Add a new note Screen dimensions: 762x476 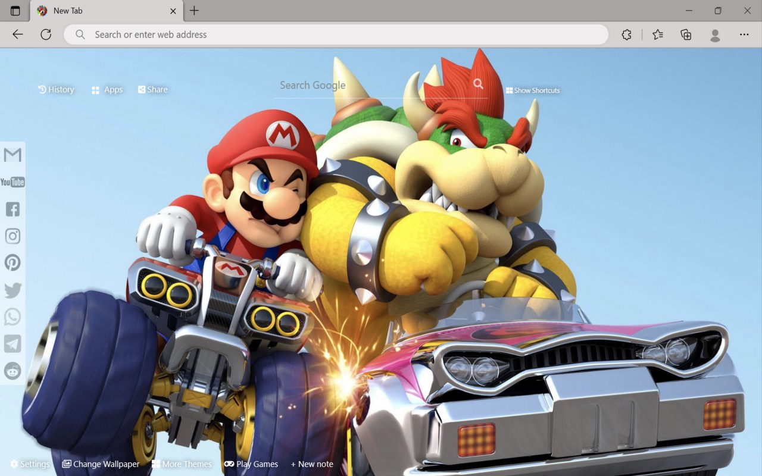click(x=312, y=464)
